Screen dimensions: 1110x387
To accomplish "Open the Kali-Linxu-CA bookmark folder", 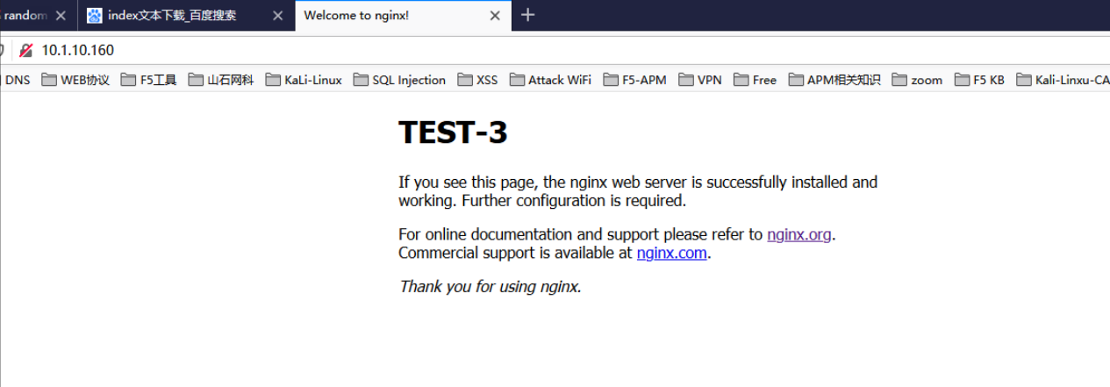I will [x=1063, y=80].
